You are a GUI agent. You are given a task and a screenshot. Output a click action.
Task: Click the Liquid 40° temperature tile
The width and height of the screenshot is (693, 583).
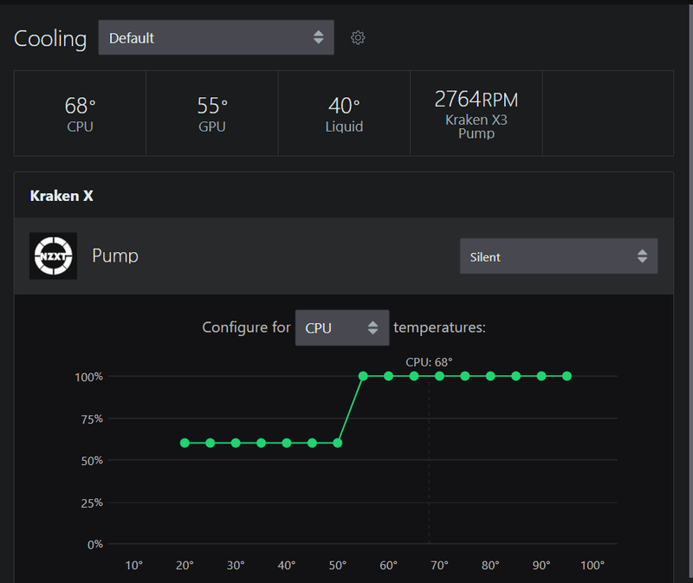(344, 113)
